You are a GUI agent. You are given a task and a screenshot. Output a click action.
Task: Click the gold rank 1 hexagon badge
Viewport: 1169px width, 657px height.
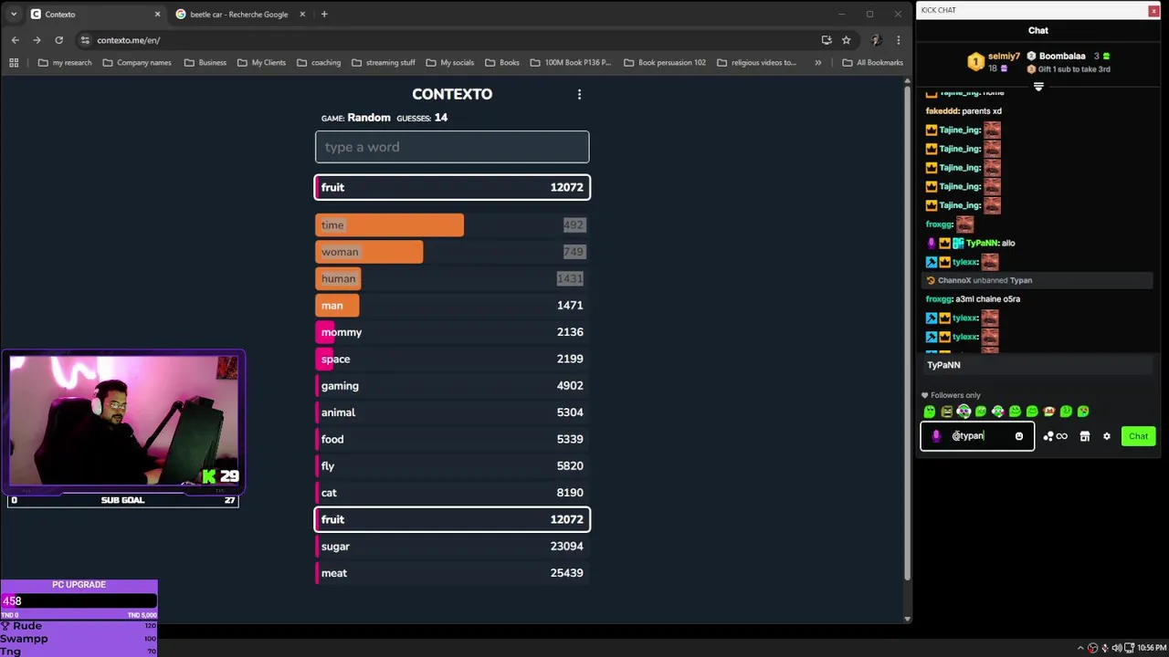tap(975, 62)
